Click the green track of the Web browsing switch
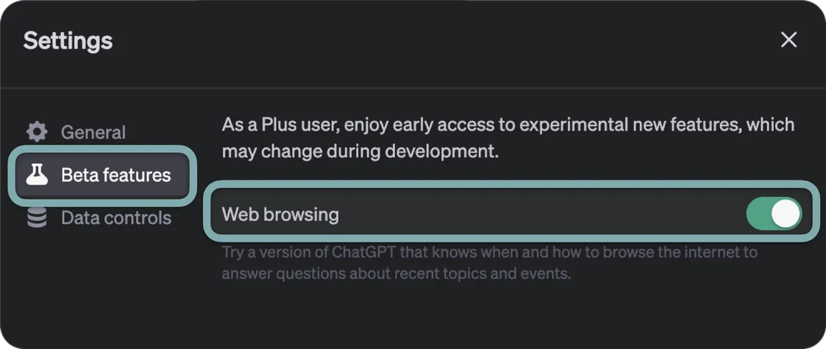Viewport: 826px width, 349px height. [x=758, y=214]
